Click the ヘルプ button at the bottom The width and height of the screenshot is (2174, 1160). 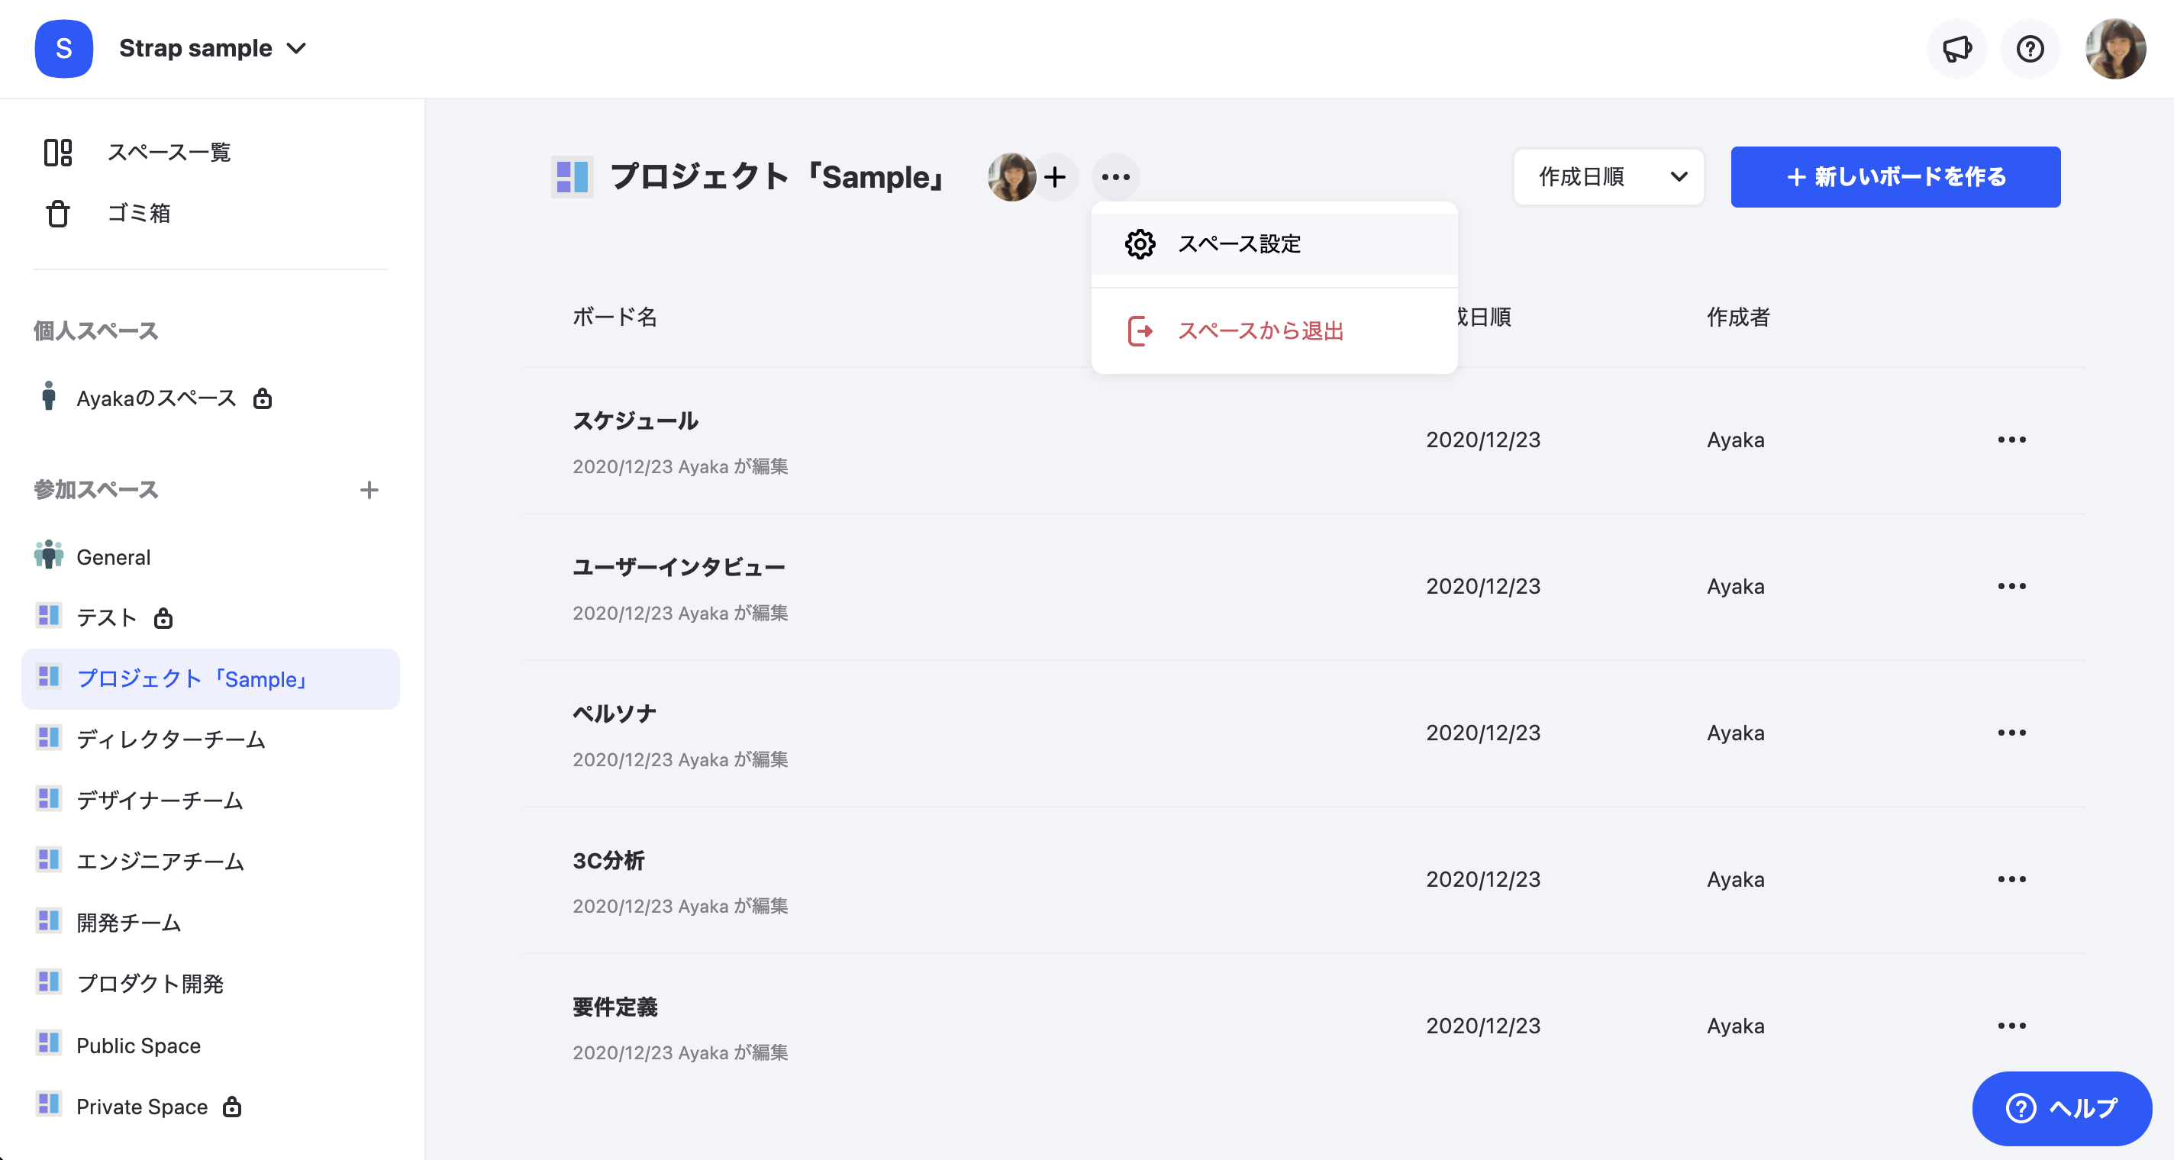point(2061,1109)
